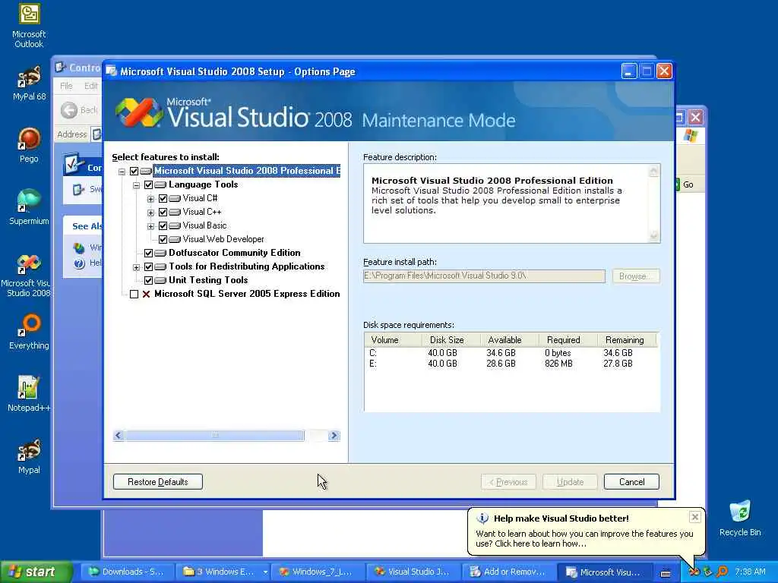This screenshot has height=583, width=778.
Task: Click the drive icon beside Language Tools
Action: click(x=160, y=185)
